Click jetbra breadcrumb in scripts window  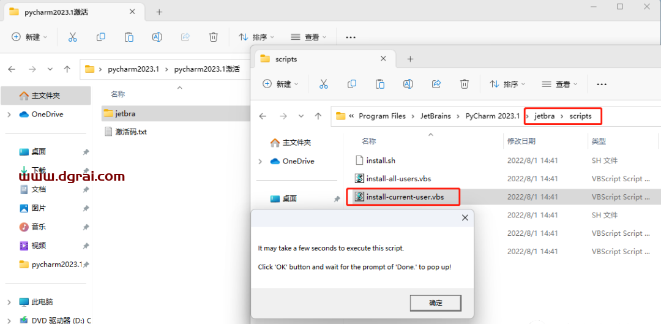pos(544,116)
